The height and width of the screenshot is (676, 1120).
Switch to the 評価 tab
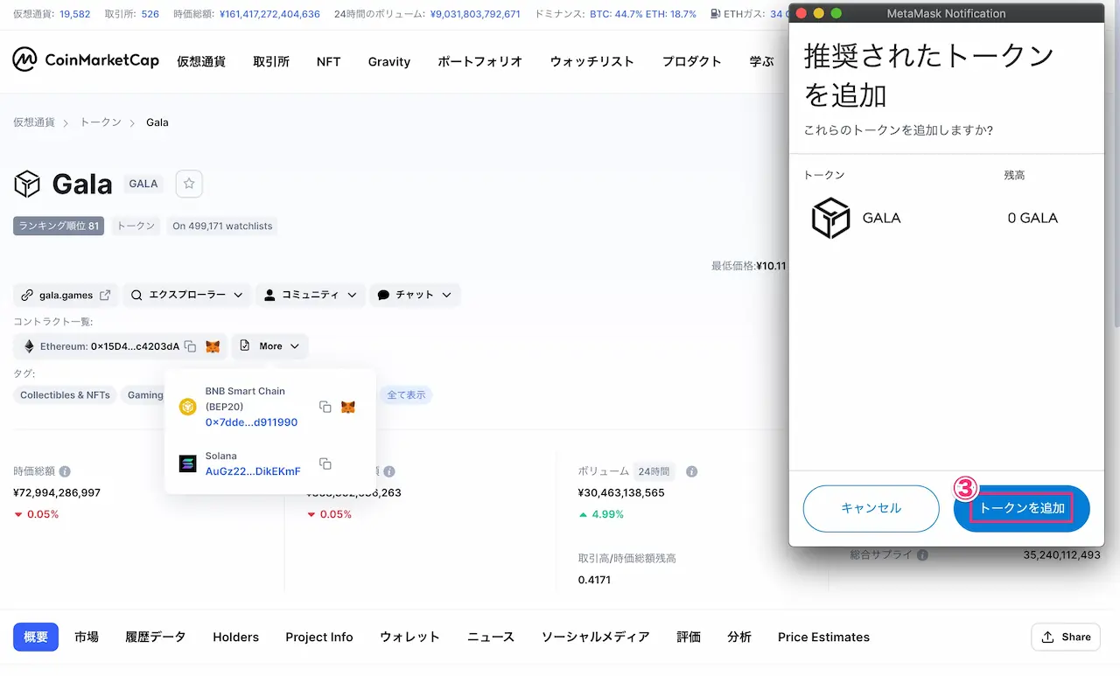pyautogui.click(x=689, y=637)
